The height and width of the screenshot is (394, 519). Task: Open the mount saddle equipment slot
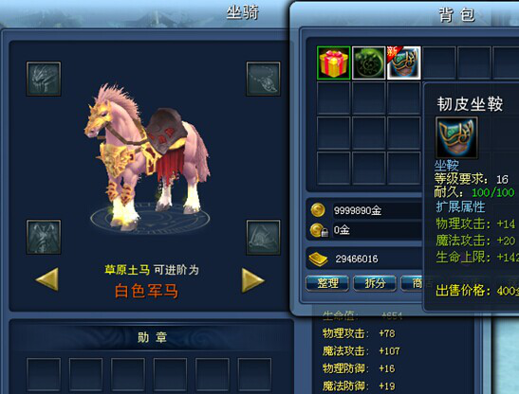[x=263, y=237]
